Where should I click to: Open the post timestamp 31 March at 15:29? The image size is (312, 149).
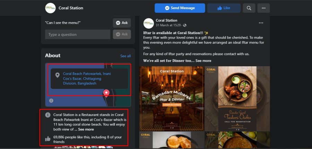pos(168,25)
